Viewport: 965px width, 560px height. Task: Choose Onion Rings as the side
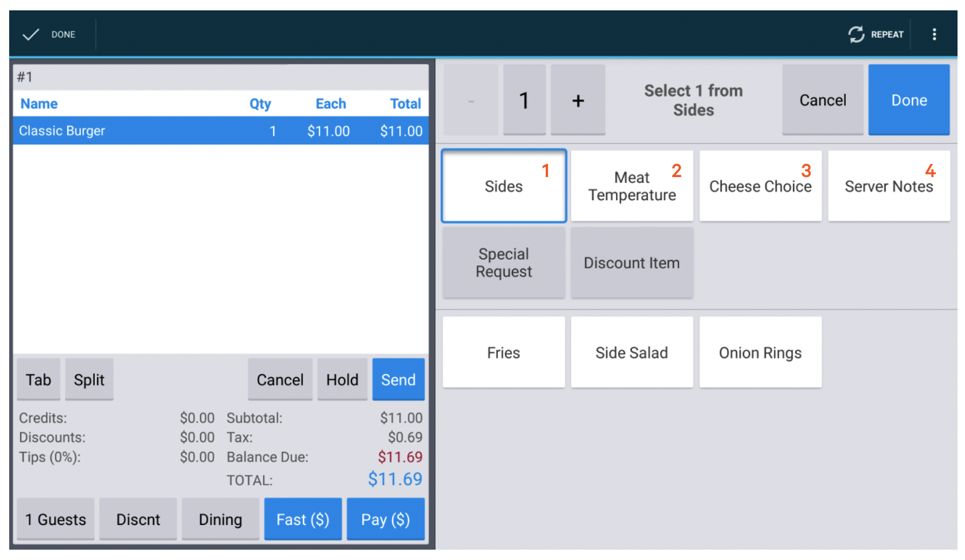[760, 352]
